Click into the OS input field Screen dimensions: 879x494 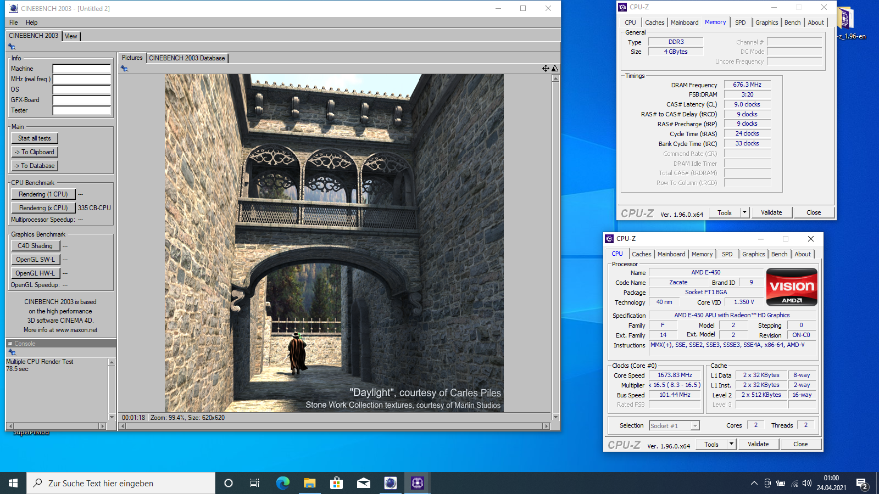click(82, 89)
